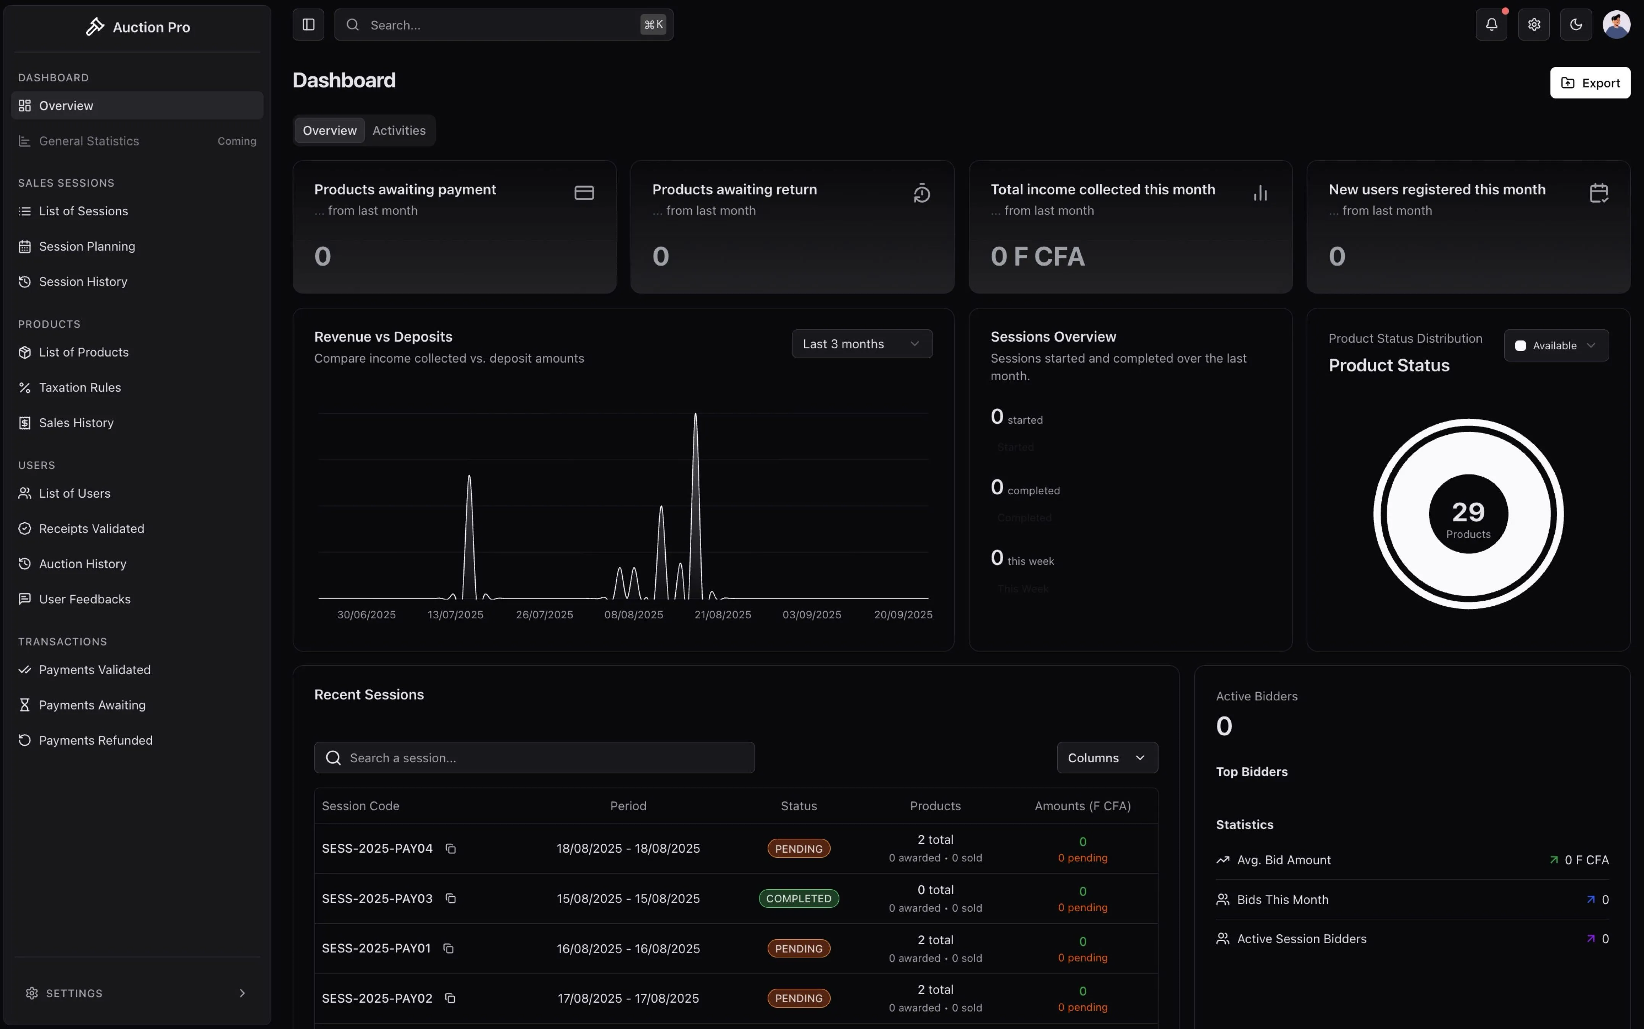Open the settings gear icon
The width and height of the screenshot is (1644, 1029).
pyautogui.click(x=1534, y=24)
